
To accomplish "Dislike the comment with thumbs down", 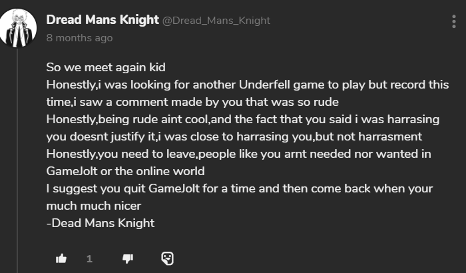I will (128, 258).
